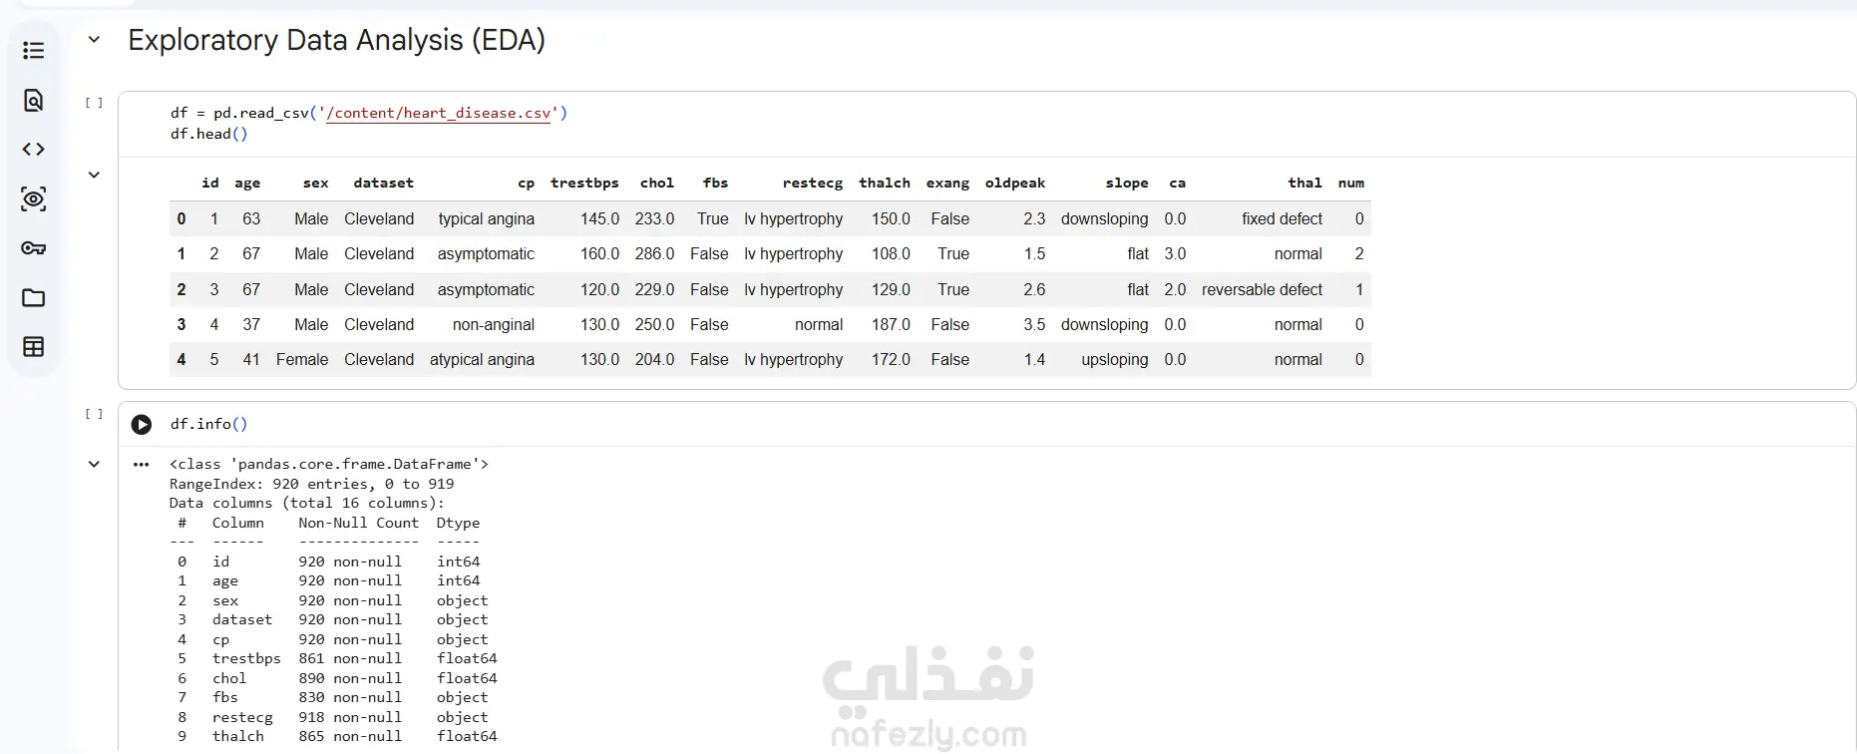The width and height of the screenshot is (1857, 754).
Task: Open the Find and replace sidebar icon
Action: coord(33,100)
